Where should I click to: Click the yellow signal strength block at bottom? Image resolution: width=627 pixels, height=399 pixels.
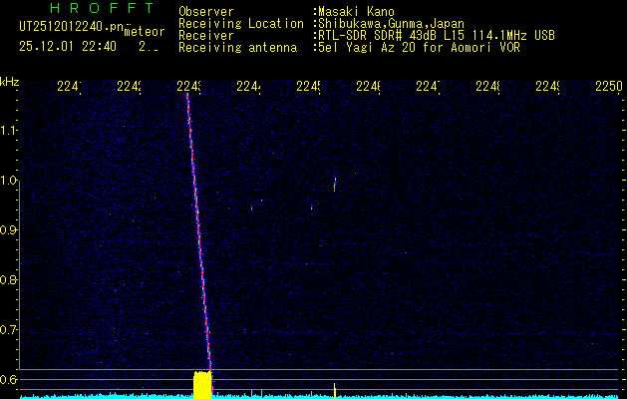[202, 385]
